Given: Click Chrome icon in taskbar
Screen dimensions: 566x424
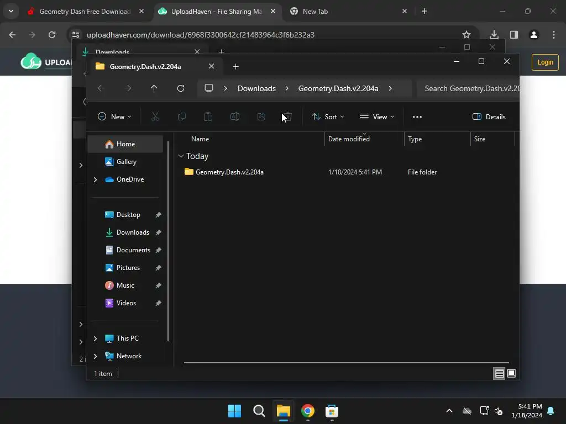Looking at the screenshot, I should tap(307, 411).
